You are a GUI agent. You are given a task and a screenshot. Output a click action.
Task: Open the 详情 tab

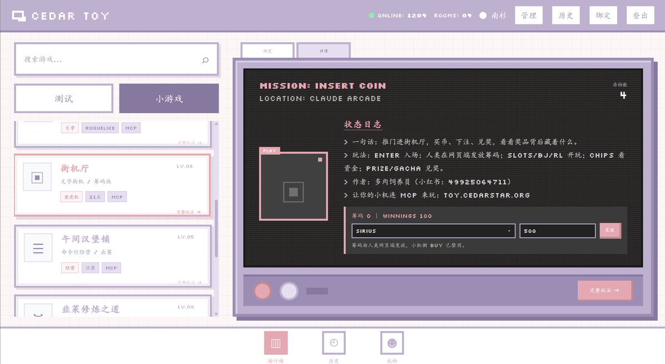point(323,51)
